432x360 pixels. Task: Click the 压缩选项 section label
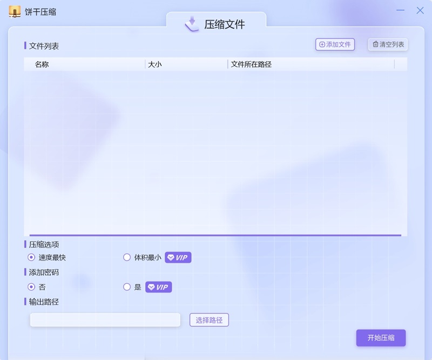tap(44, 244)
